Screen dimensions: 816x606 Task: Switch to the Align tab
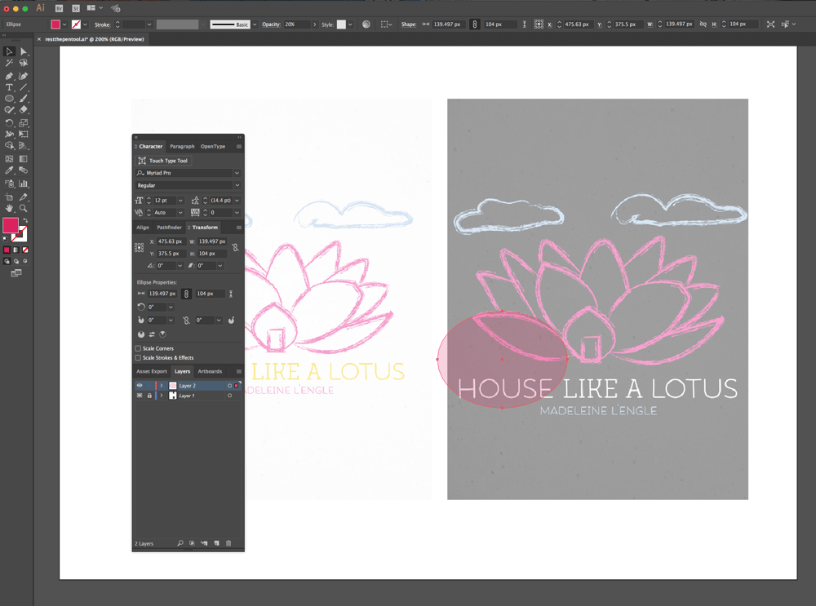click(x=143, y=228)
